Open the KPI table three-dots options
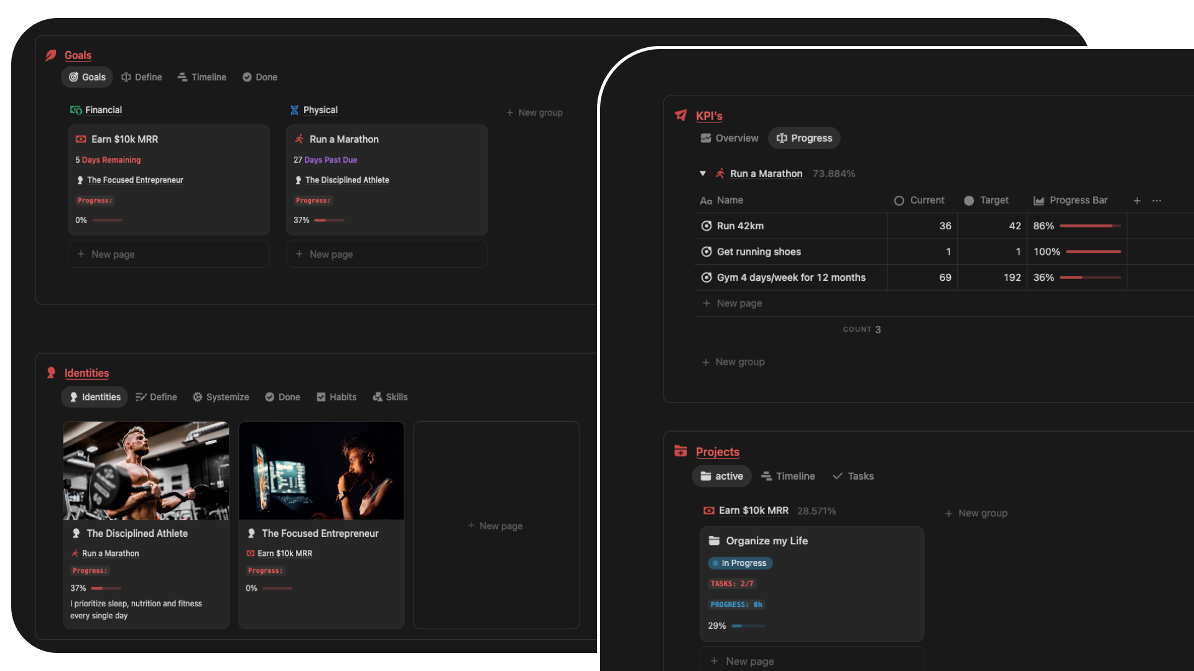The height and width of the screenshot is (671, 1194). [1157, 201]
